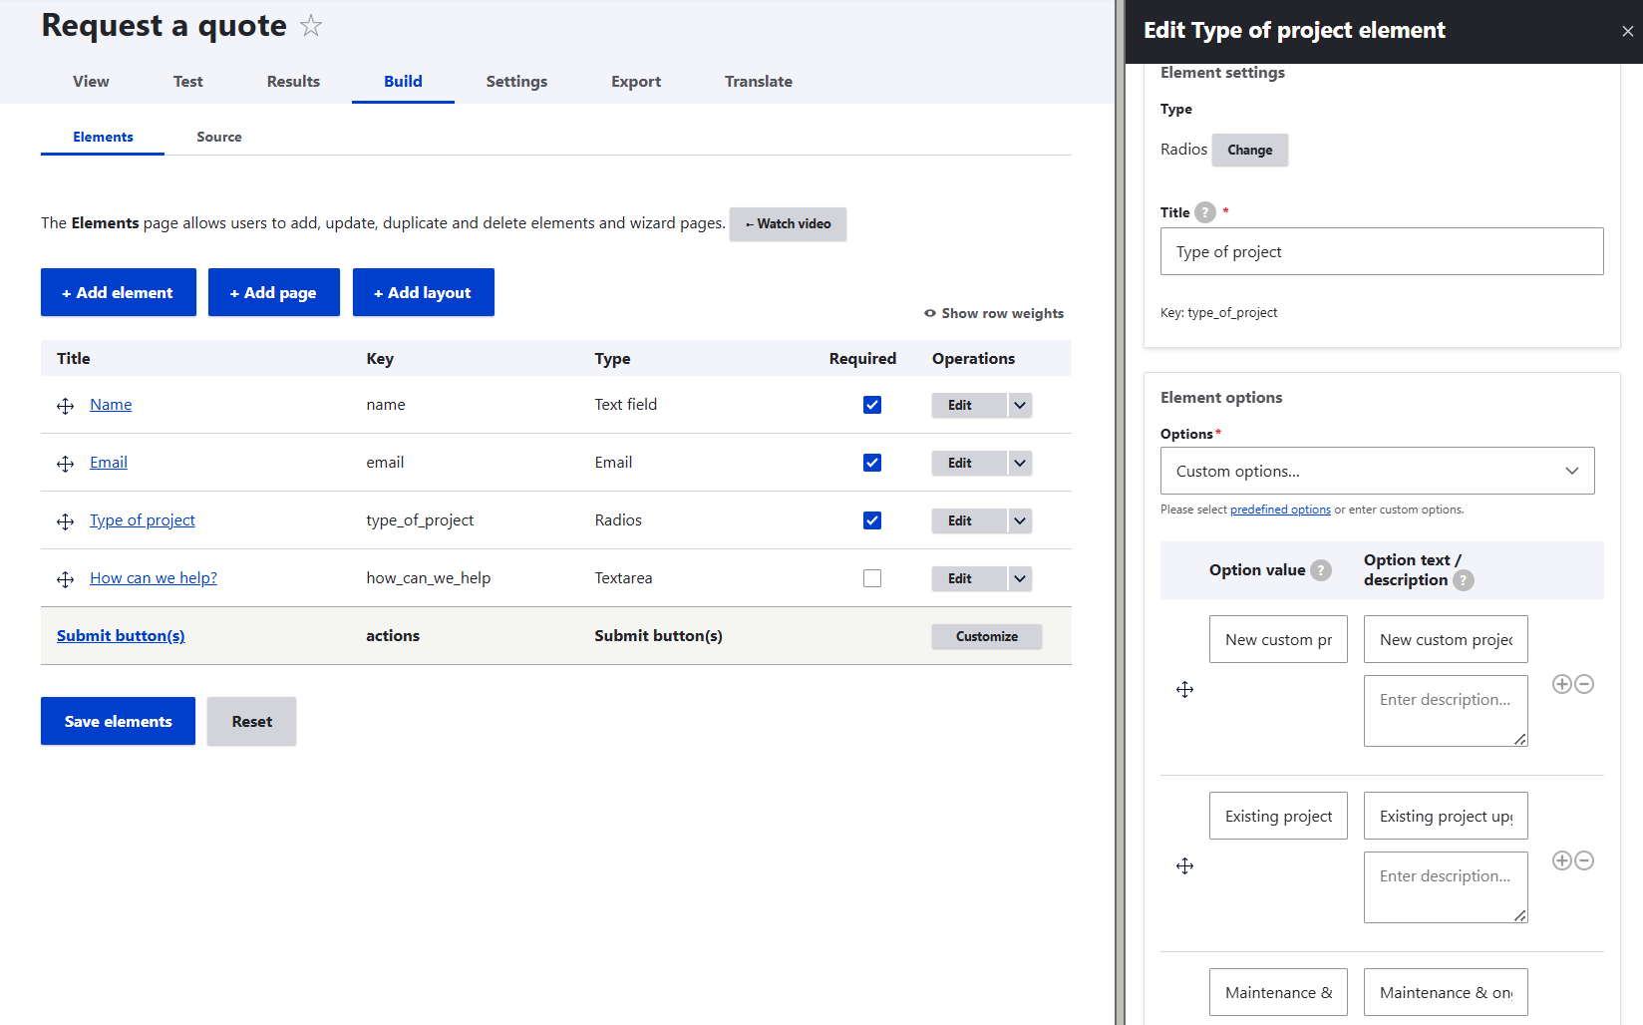Click drag handle for How can we help row
This screenshot has width=1643, height=1025.
(x=66, y=579)
